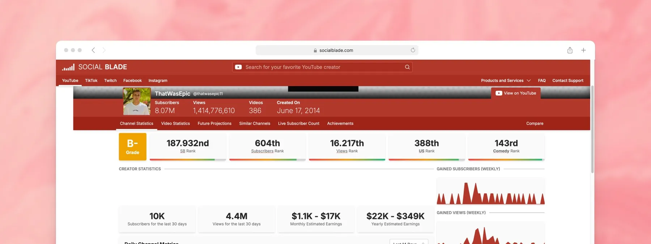Click the Gained Subscribers weekly chart

point(490,191)
